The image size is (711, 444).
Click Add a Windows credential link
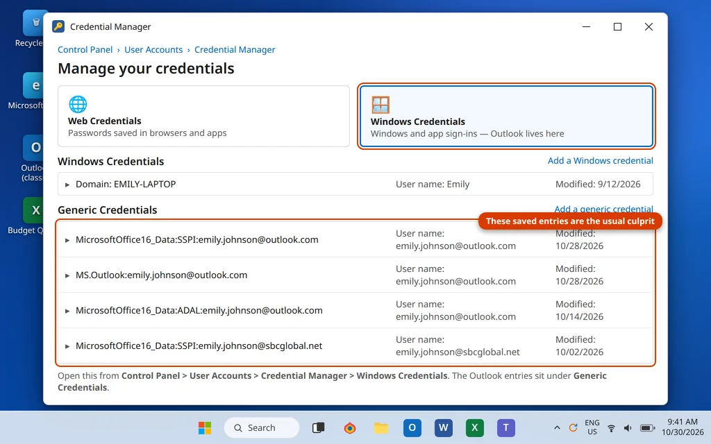[601, 161]
